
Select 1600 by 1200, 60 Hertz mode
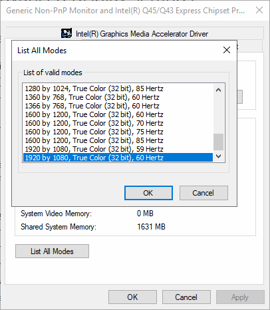(x=118, y=114)
